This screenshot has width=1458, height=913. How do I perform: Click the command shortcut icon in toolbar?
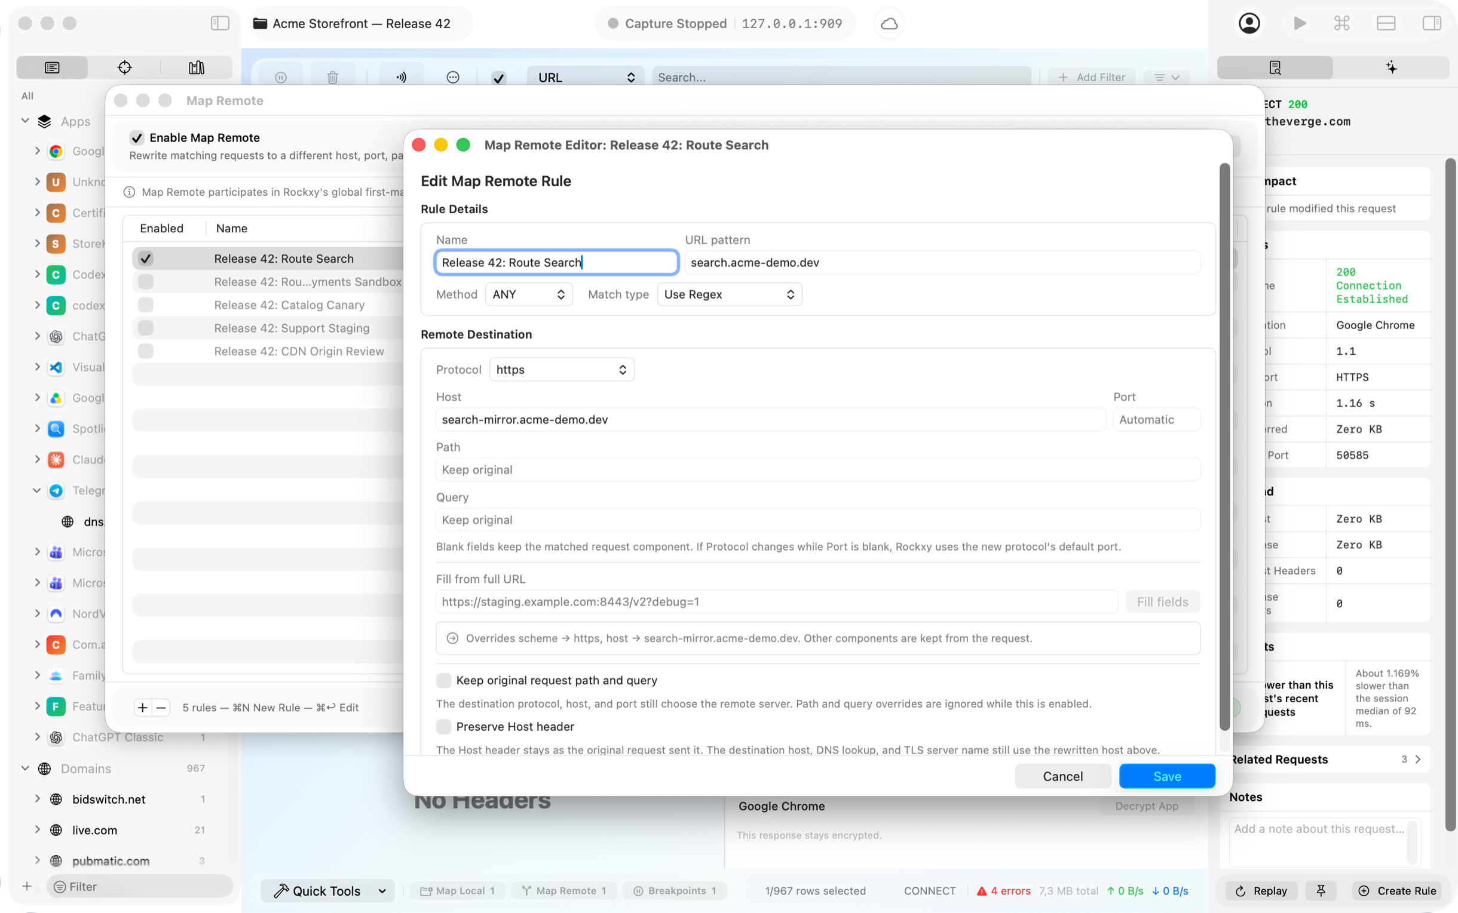(x=1341, y=23)
